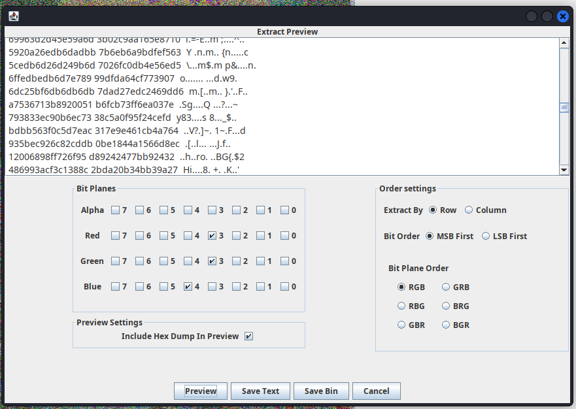Uncheck Red bit plane 3 checkbox
The image size is (576, 409).
pos(212,236)
